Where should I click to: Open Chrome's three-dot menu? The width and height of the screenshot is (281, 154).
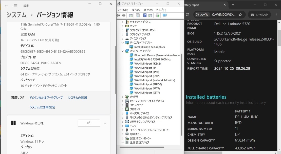(276, 14)
